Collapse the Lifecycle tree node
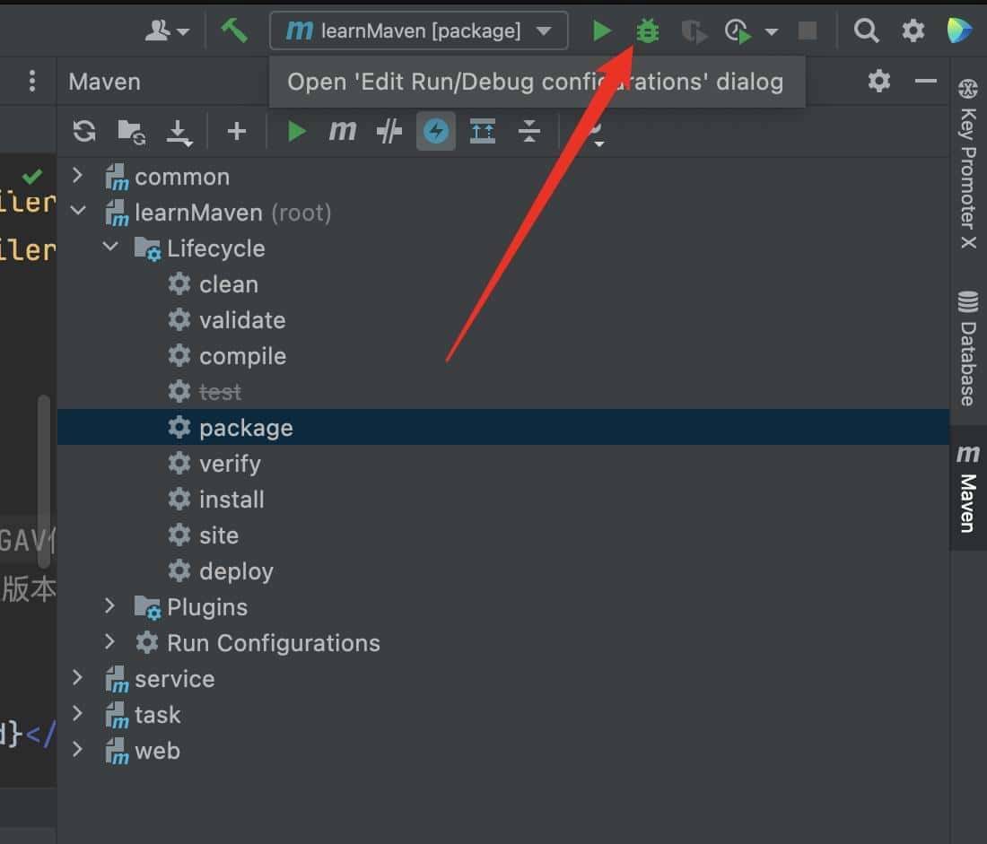Viewport: 987px width, 844px height. point(110,248)
